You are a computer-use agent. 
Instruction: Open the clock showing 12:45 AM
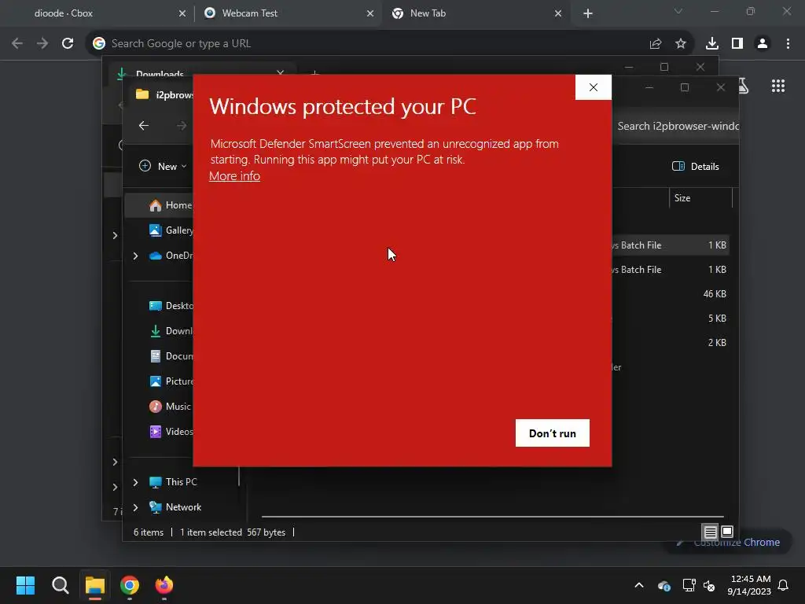point(749,585)
